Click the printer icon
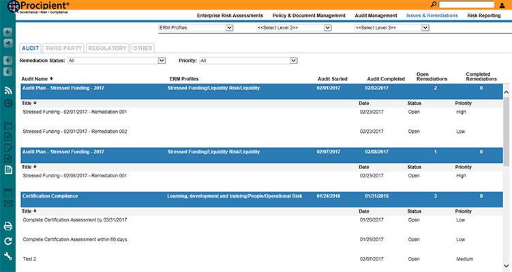The width and height of the screenshot is (512, 272). tap(7, 226)
